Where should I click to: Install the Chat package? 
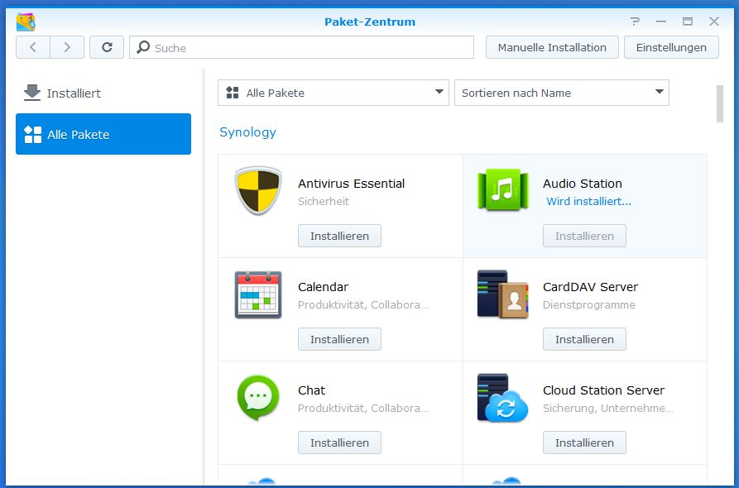click(339, 443)
